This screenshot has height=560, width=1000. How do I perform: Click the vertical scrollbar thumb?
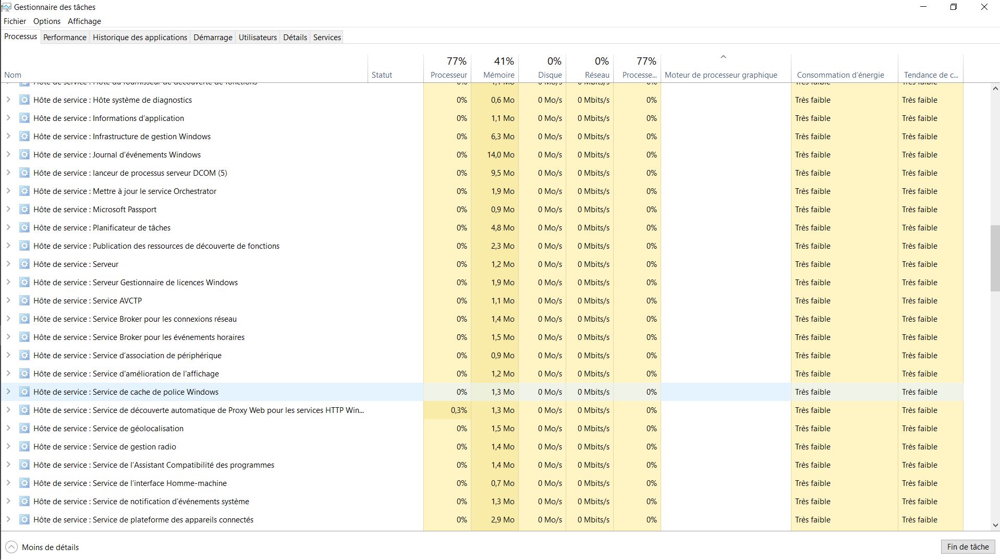[x=995, y=259]
